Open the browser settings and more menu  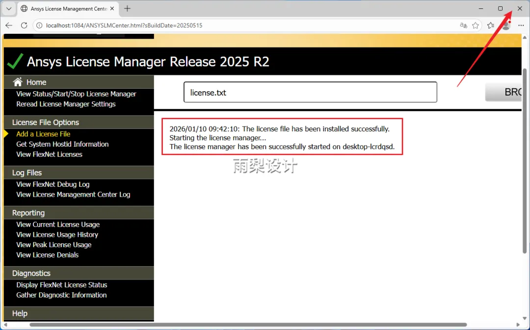click(x=521, y=25)
